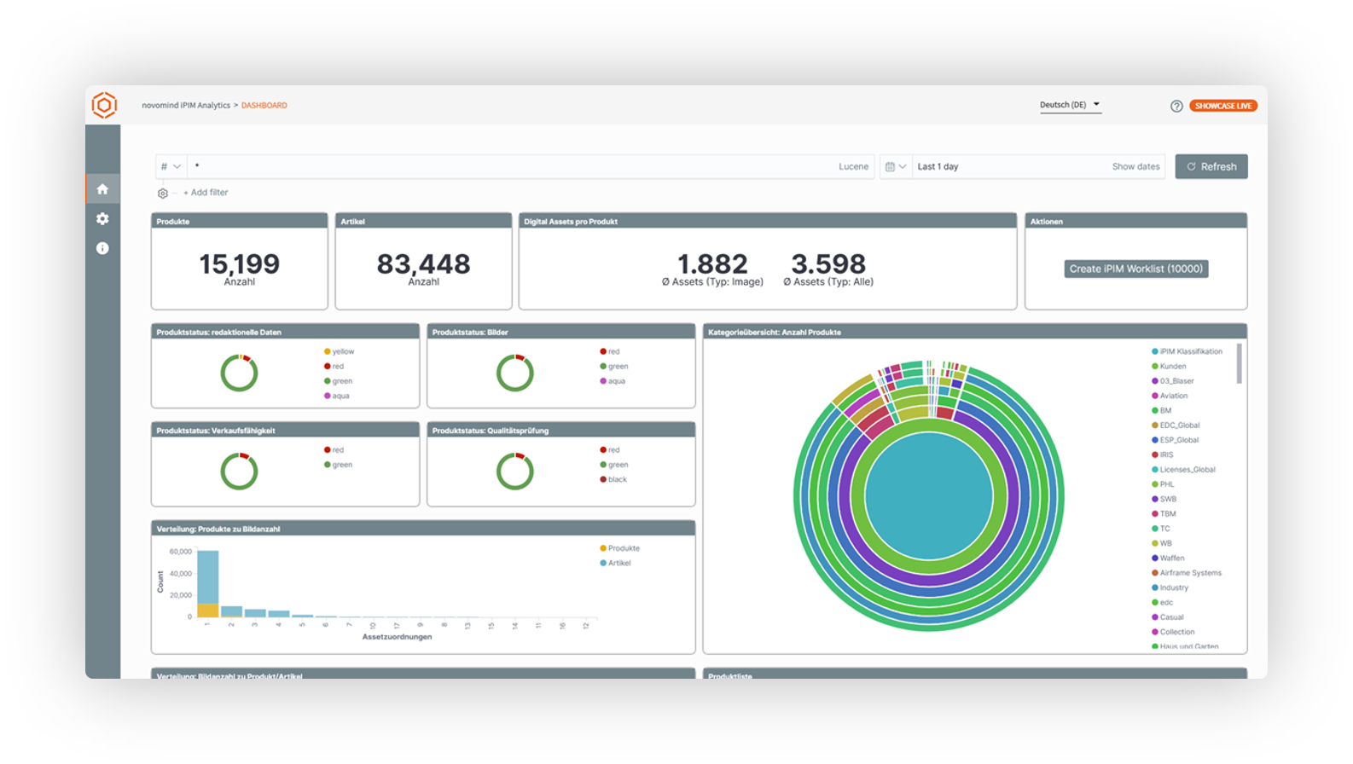This screenshot has width=1353, height=764.
Task: Expand the # saved query dropdown
Action: coord(171,167)
